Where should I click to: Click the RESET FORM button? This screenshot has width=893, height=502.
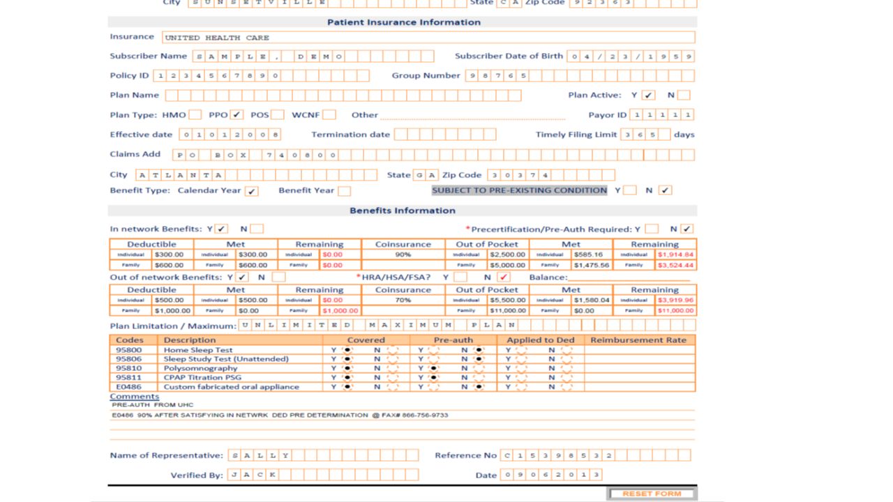click(652, 494)
